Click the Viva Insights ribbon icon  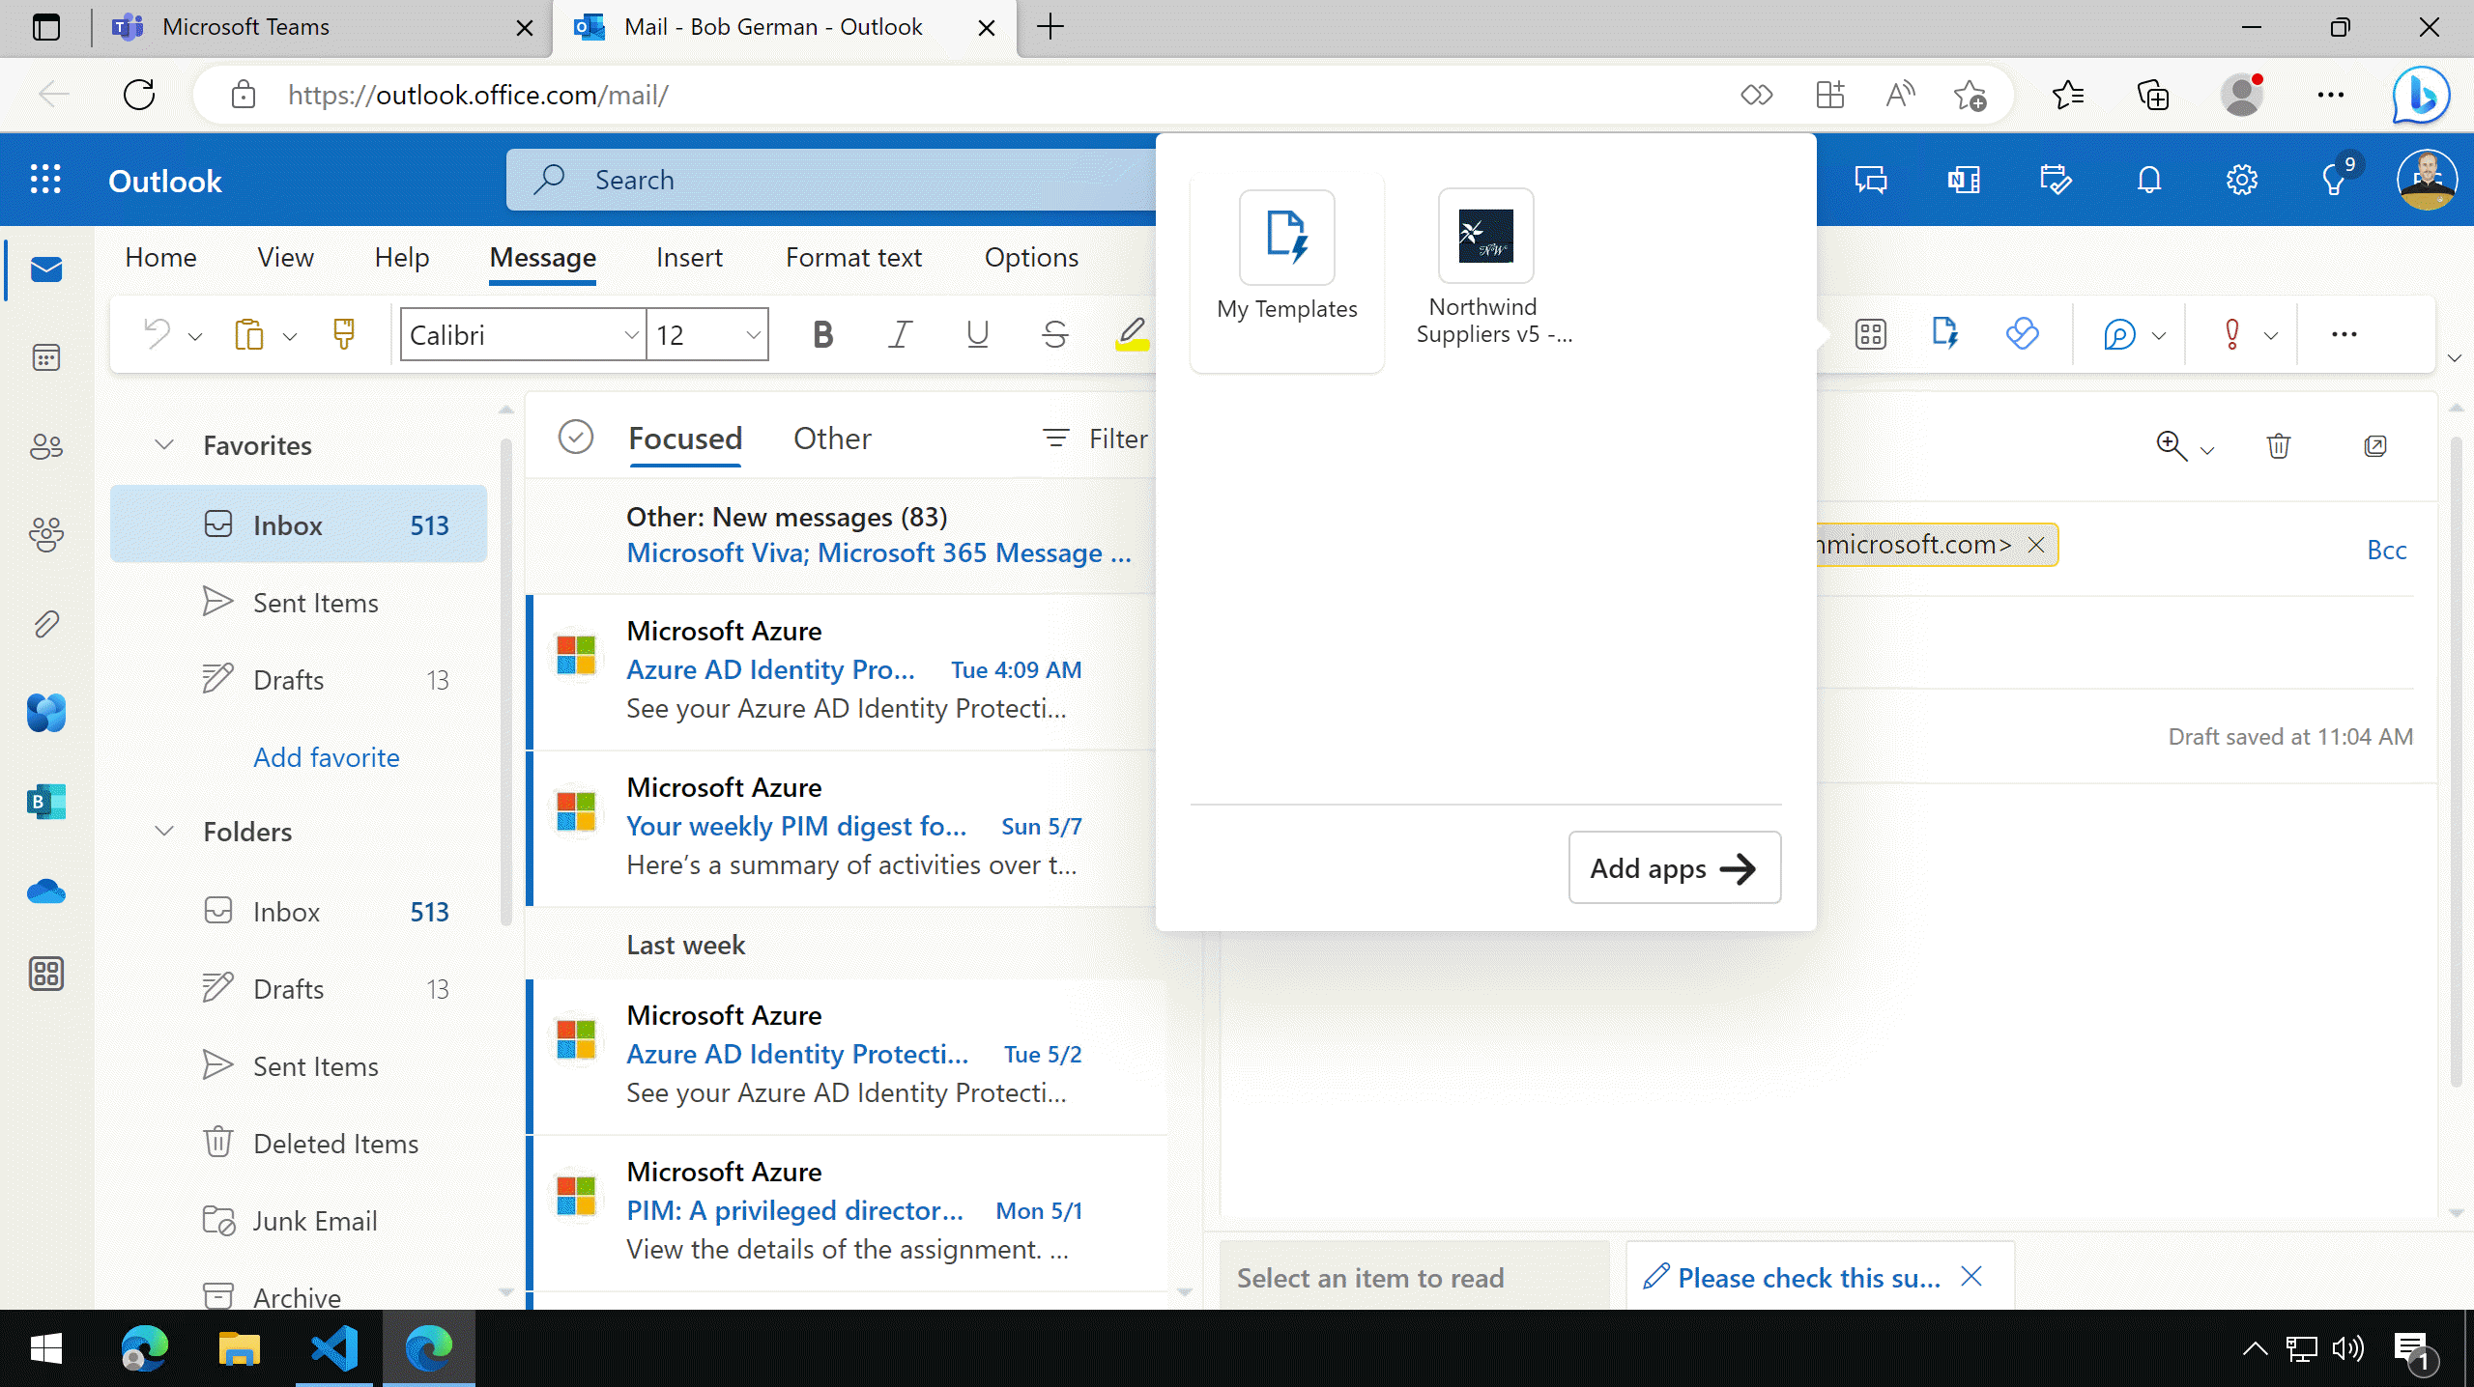[x=2022, y=334]
